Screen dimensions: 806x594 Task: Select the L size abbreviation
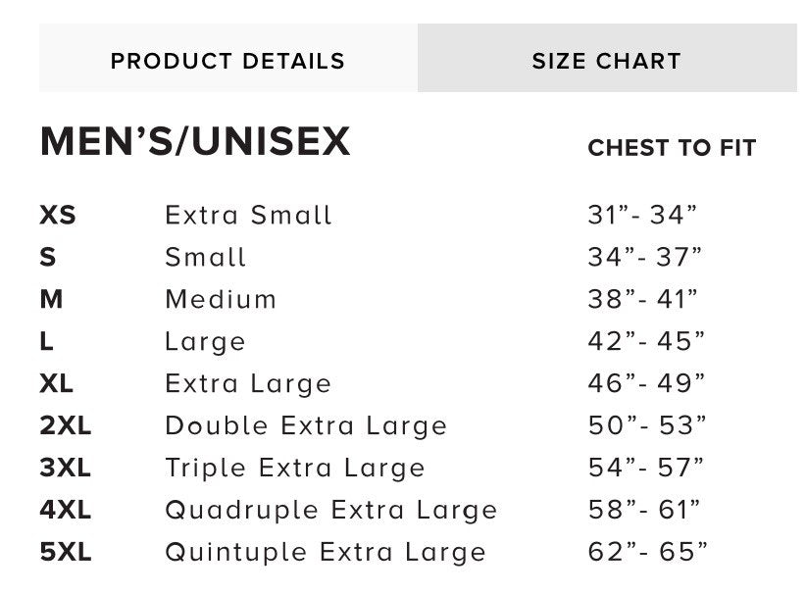[x=47, y=341]
